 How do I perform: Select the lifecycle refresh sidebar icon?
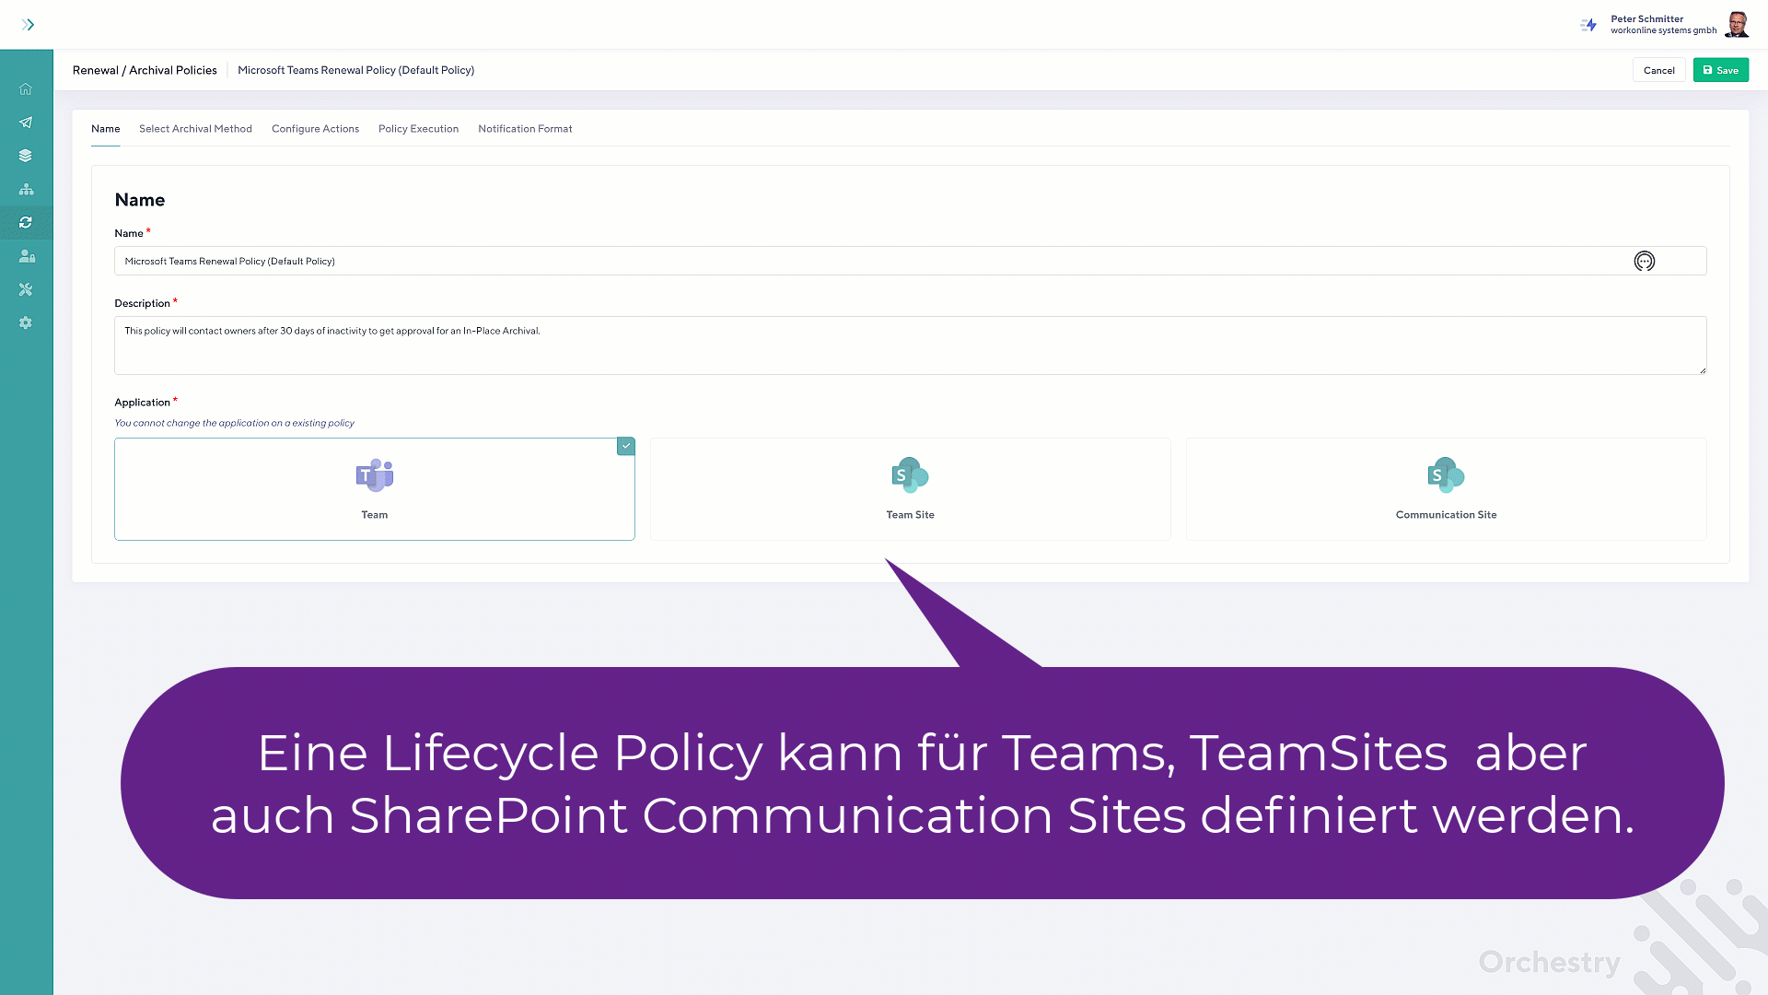click(26, 223)
